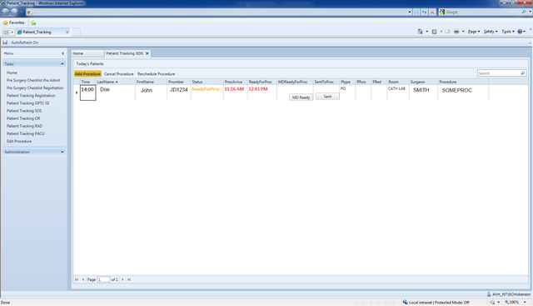The width and height of the screenshot is (533, 306).
Task: Open Patient Tracking SDS in sidebar
Action: pos(24,111)
